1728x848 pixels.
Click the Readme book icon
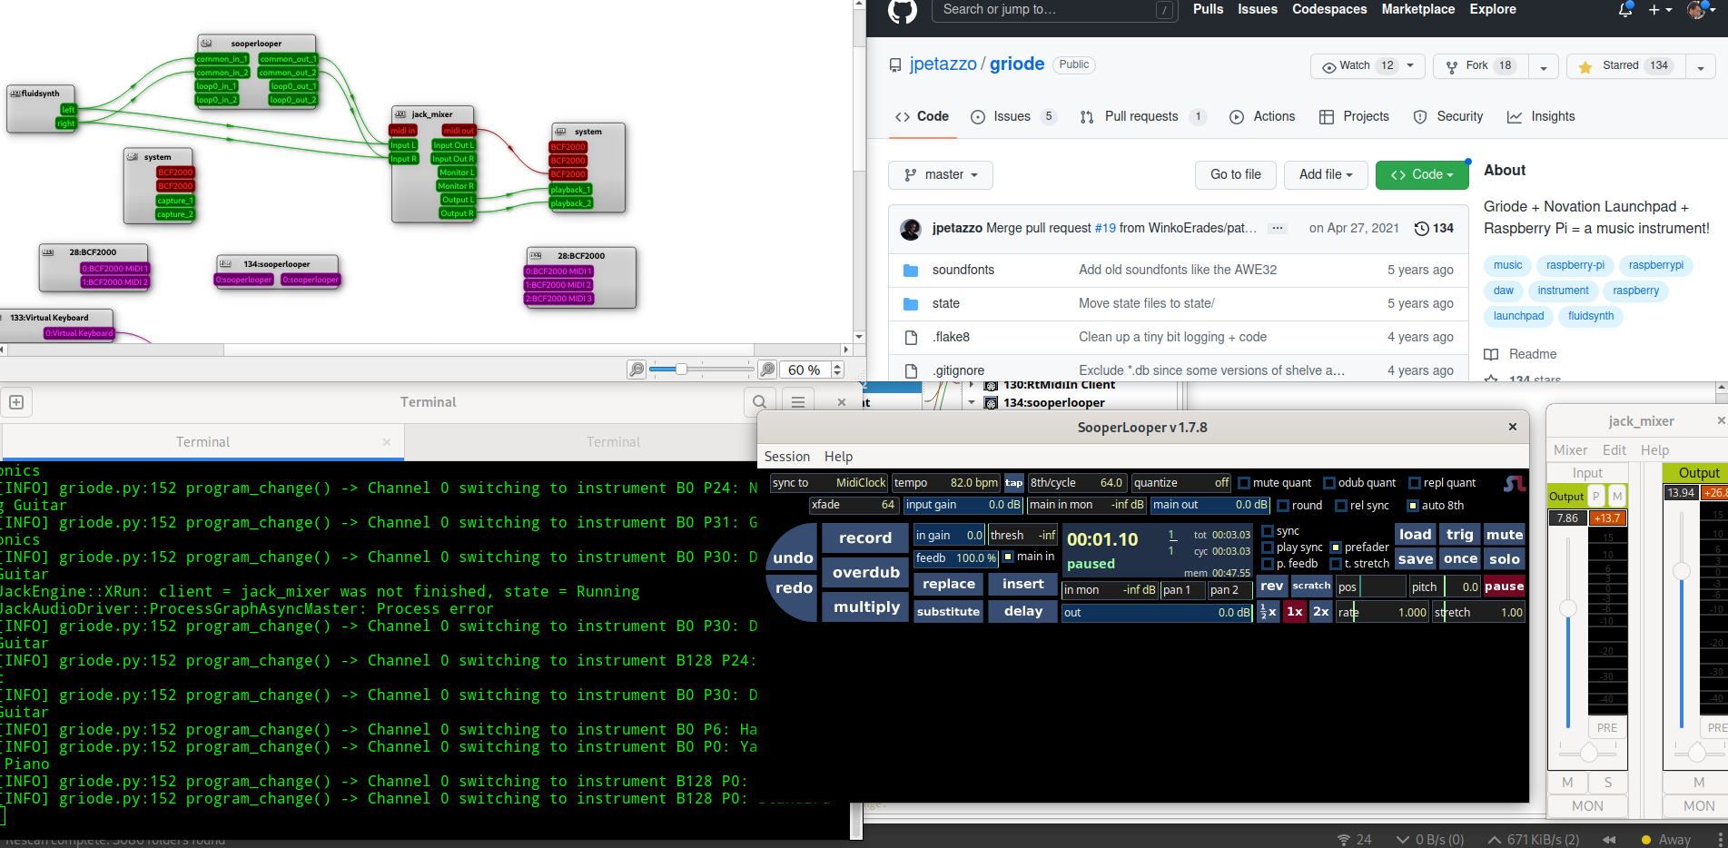click(1491, 354)
